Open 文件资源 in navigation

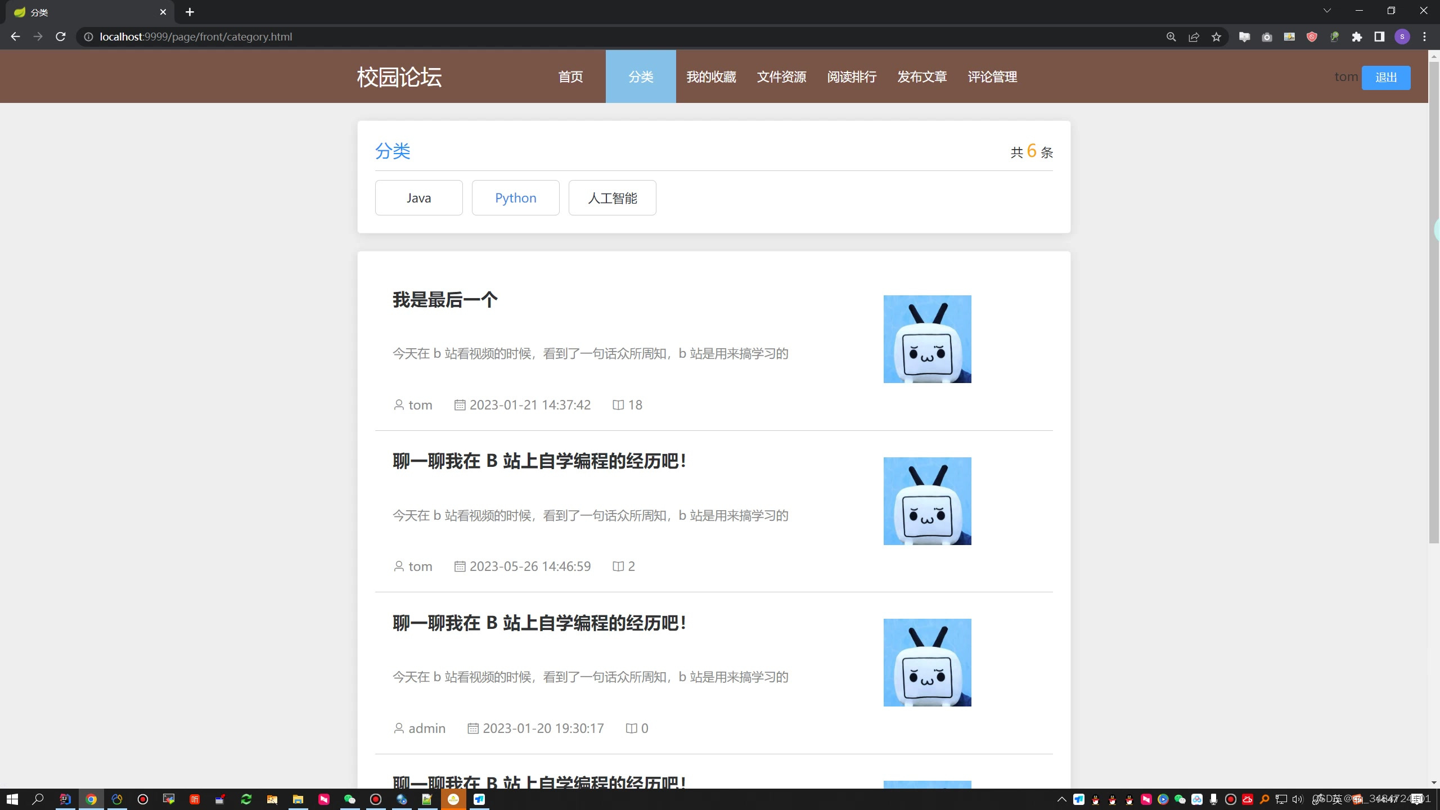click(x=781, y=76)
